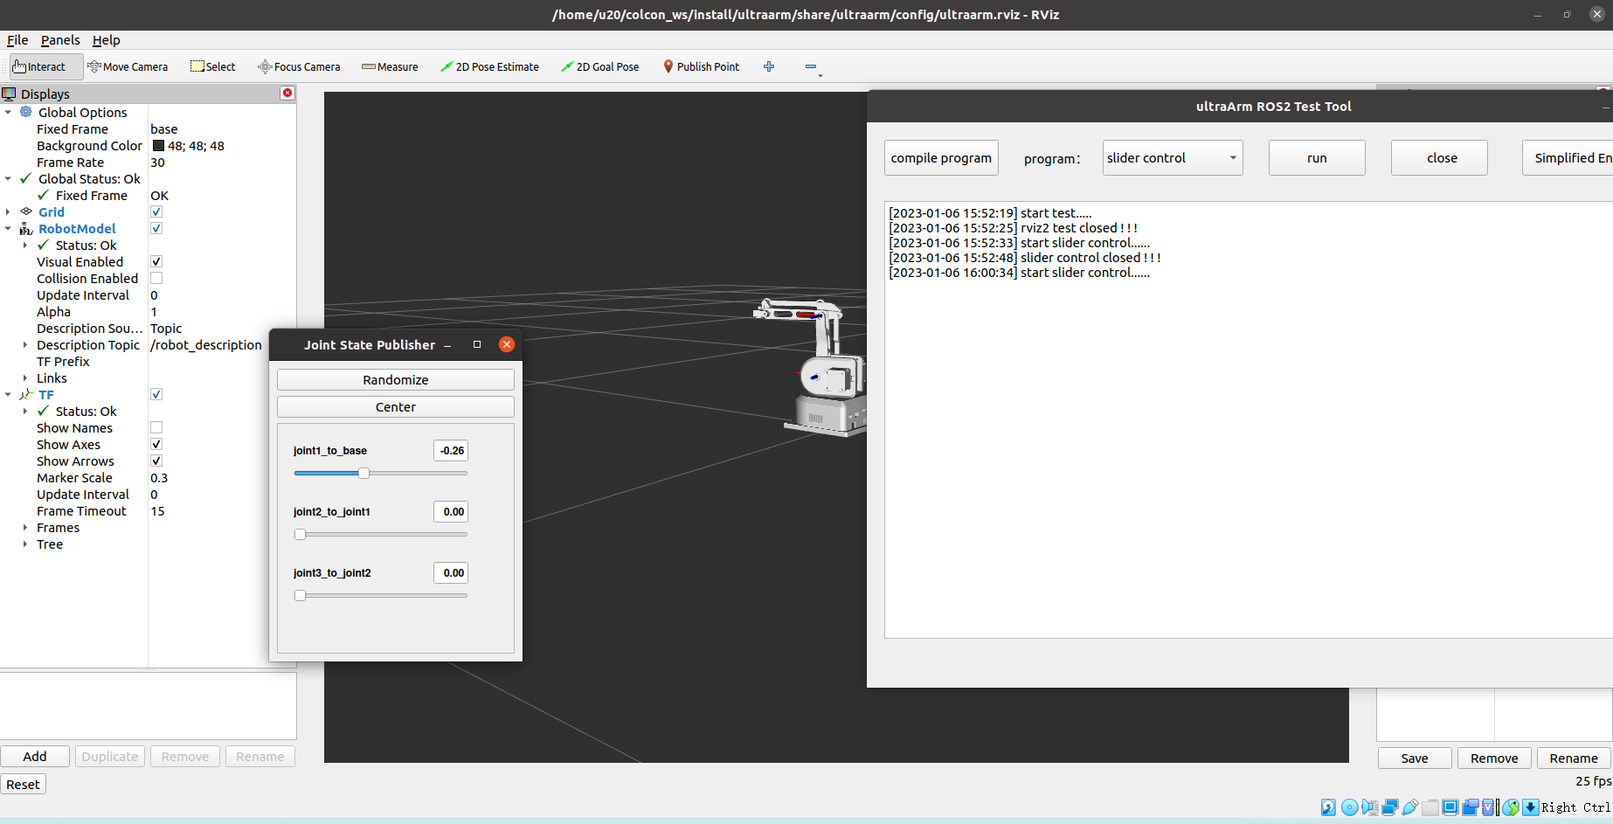Open the File menu

(x=17, y=40)
